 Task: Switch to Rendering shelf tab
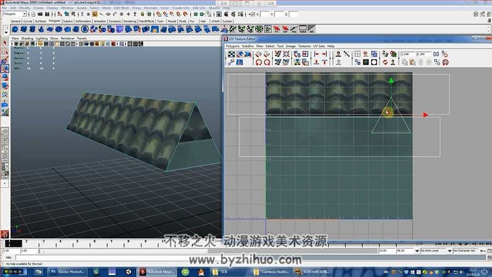click(130, 21)
